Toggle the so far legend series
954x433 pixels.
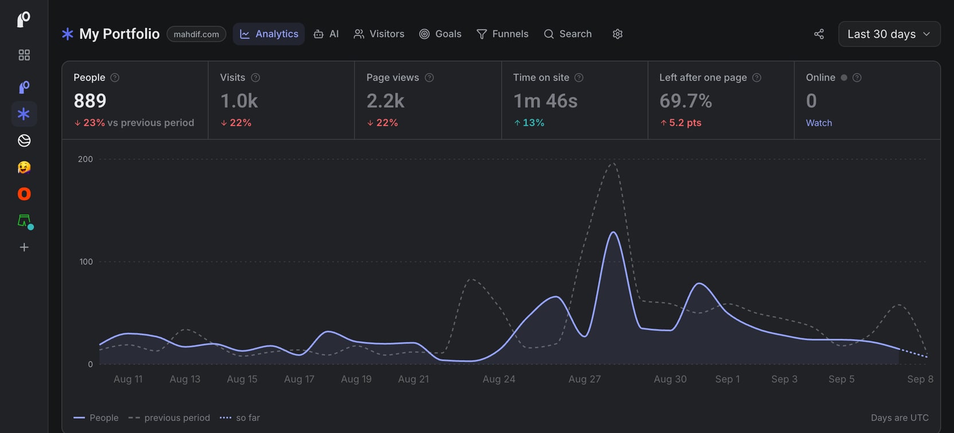coord(240,418)
